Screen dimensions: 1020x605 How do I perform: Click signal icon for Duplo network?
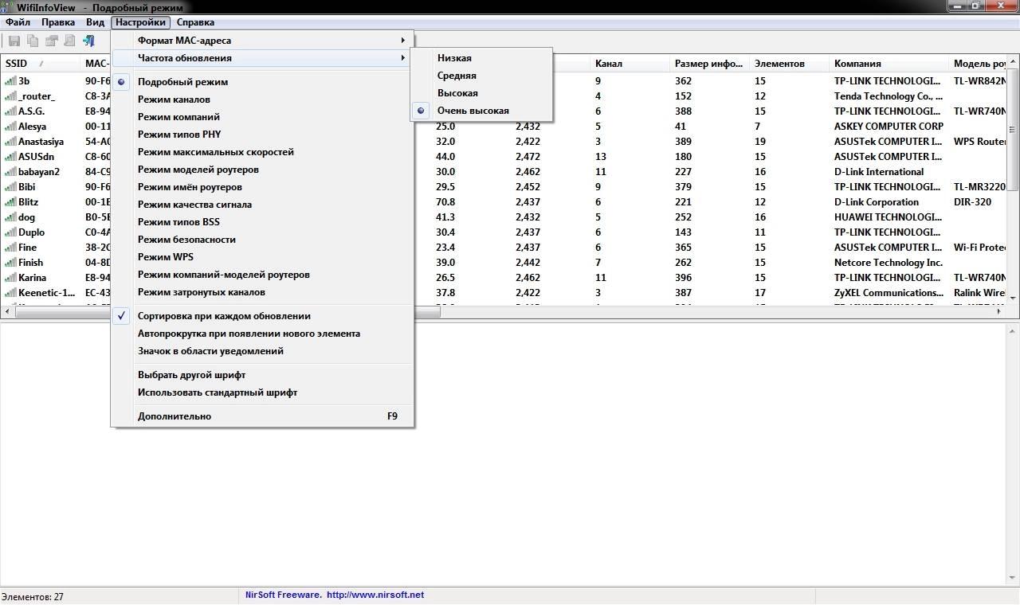[x=10, y=232]
